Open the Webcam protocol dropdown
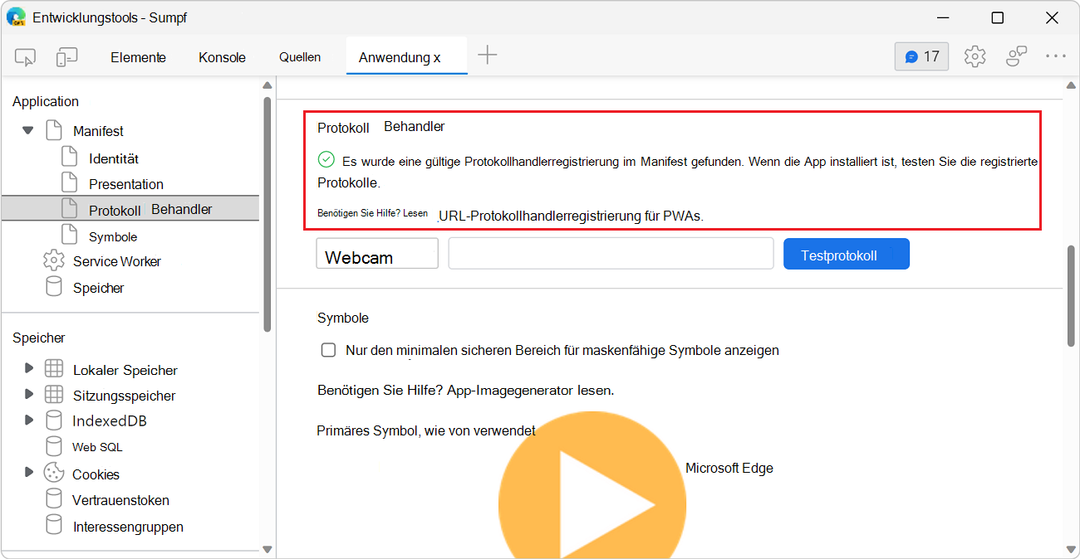The height and width of the screenshot is (559, 1080). coord(377,254)
